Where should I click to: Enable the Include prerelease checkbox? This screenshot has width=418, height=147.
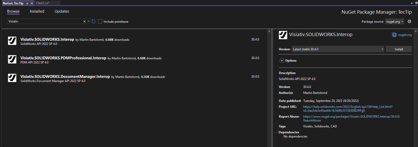[100, 21]
